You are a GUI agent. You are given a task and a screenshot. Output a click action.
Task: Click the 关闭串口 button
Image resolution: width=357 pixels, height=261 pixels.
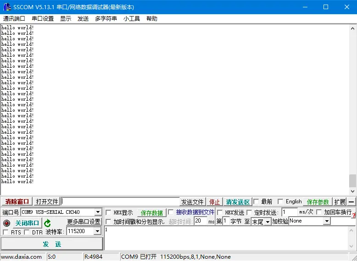(x=28, y=223)
